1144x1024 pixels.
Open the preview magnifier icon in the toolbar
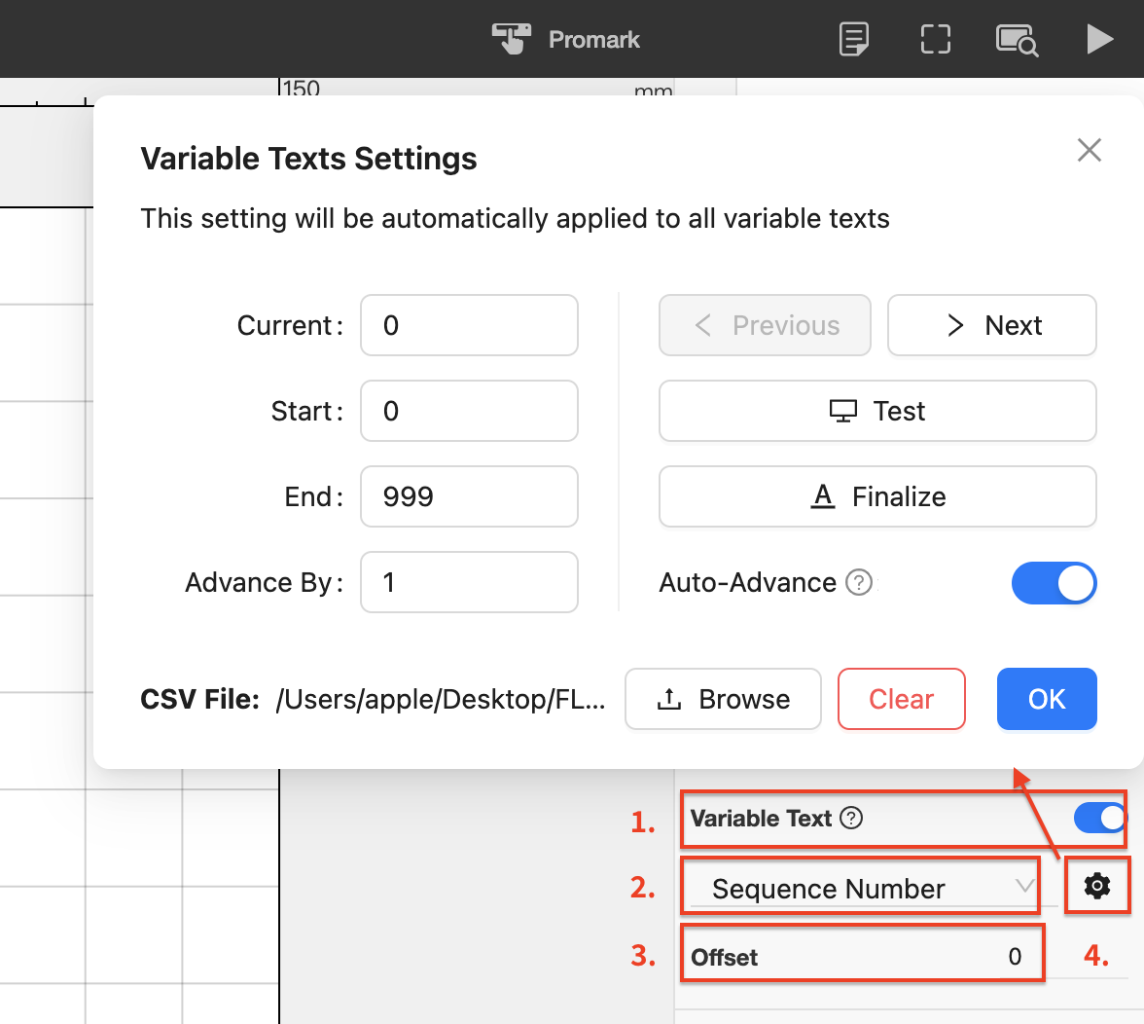pyautogui.click(x=1017, y=39)
